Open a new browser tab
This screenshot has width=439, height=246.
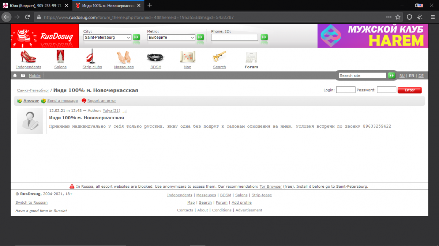click(150, 5)
